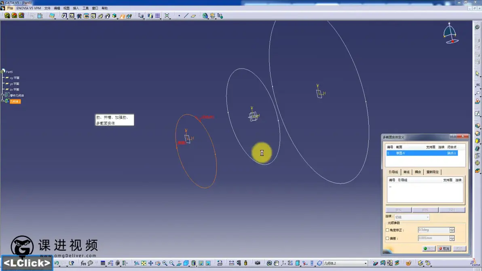Open the 视图 menu
Viewport: 482px width, 271px height.
(x=66, y=8)
